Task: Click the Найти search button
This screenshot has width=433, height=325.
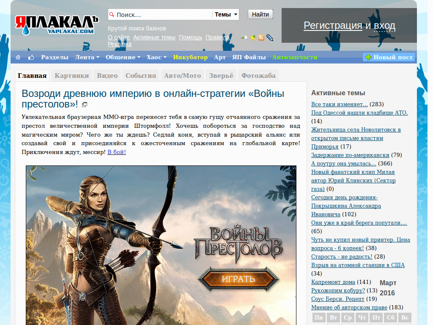Action: pos(260,14)
